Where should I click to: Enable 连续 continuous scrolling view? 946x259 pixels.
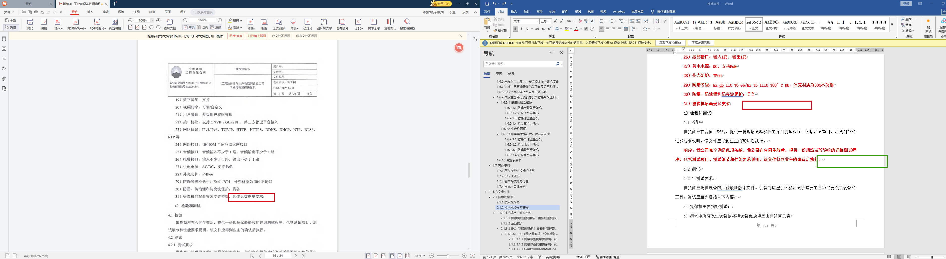[216, 28]
